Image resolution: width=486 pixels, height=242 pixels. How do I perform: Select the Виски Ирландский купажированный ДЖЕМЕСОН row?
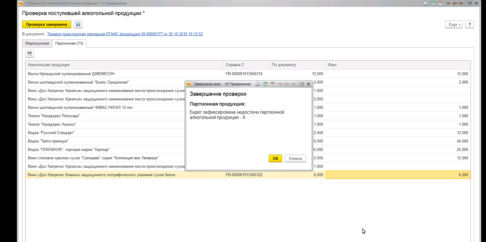pos(248,74)
